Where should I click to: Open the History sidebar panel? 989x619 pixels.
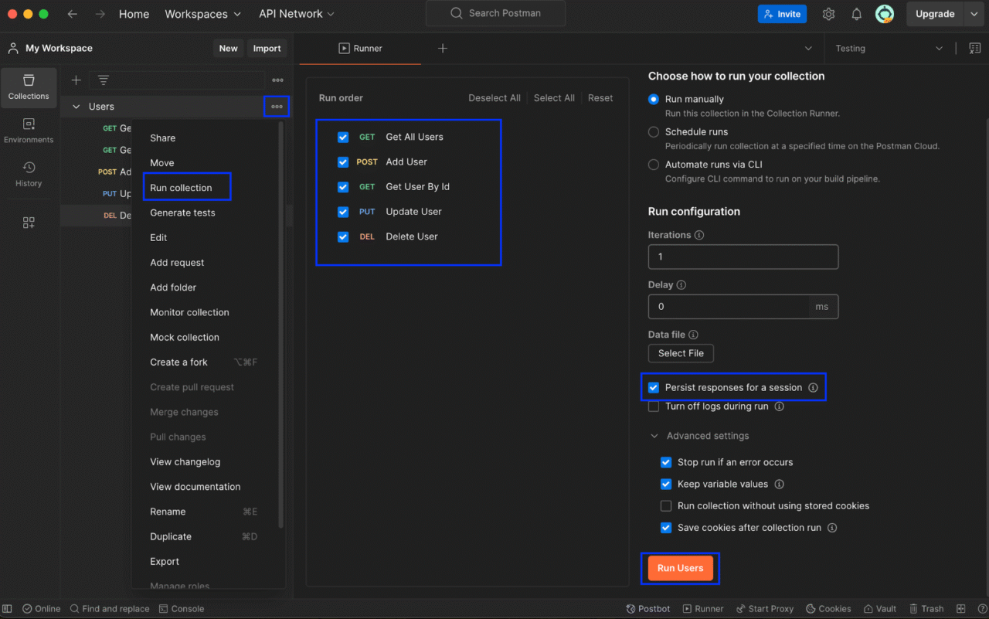[29, 175]
